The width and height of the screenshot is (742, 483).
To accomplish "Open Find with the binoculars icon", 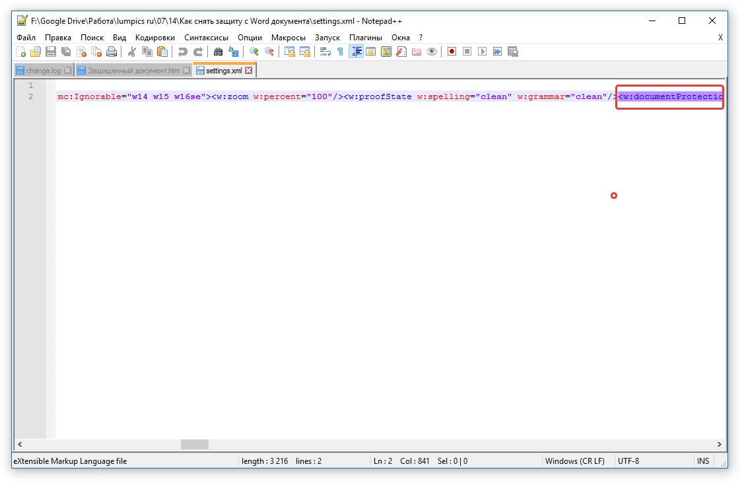I will pyautogui.click(x=218, y=52).
